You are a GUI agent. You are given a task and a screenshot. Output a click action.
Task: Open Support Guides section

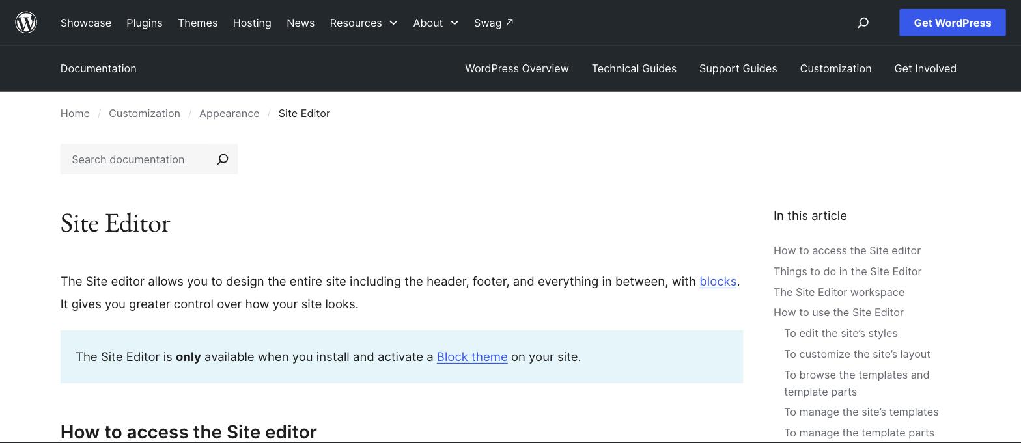point(738,68)
